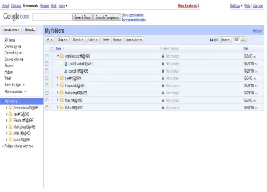Click the star icon in the column header

52,49
